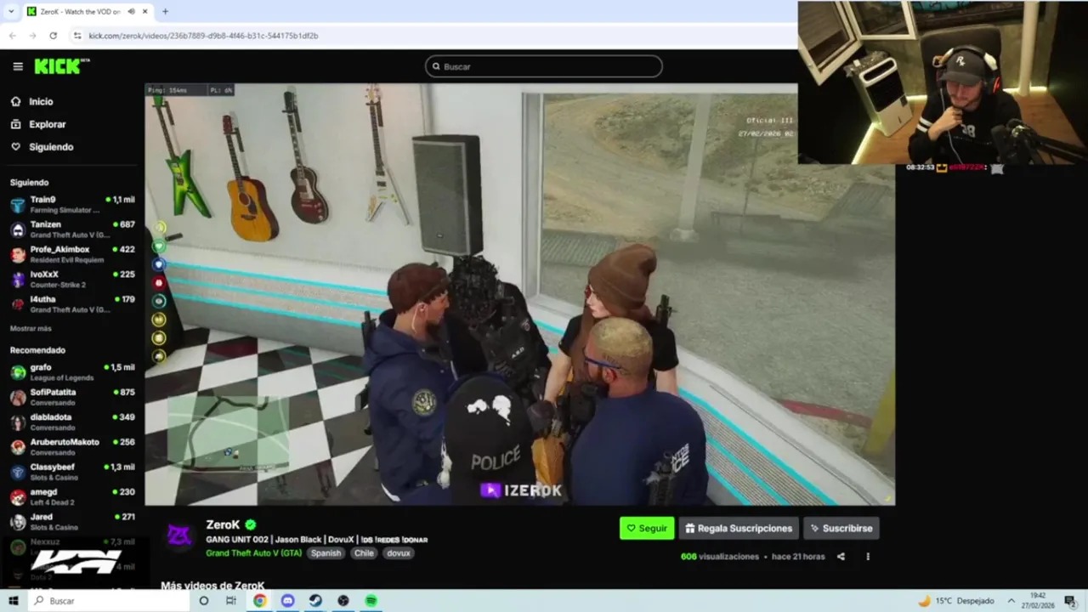The width and height of the screenshot is (1088, 612).
Task: Open the notifications center icon
Action: pos(1070,601)
